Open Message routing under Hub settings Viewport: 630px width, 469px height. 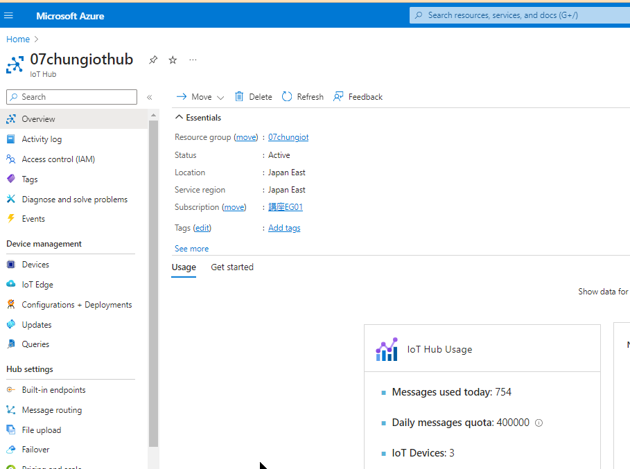point(74,409)
